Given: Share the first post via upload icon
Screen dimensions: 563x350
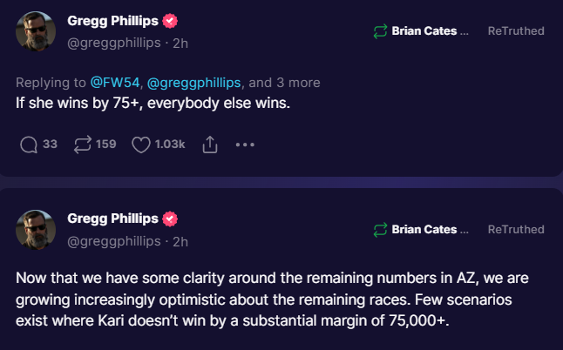Looking at the screenshot, I should [209, 145].
